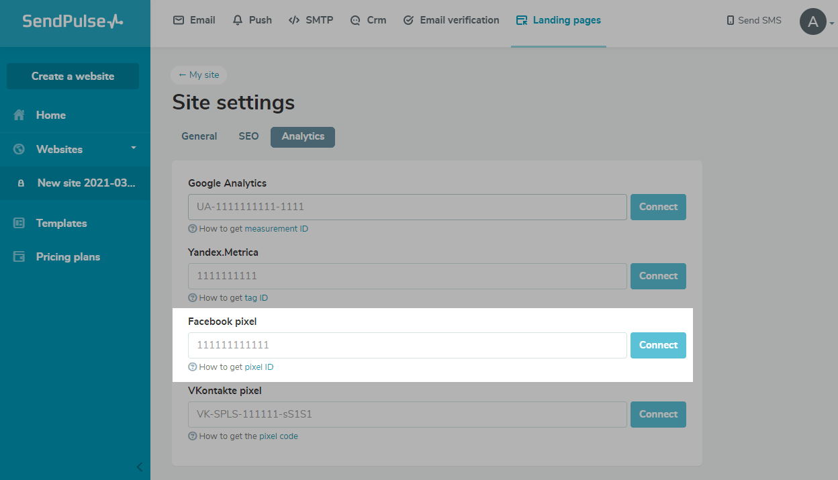
Task: Focus the Facebook pixel ID field
Action: (x=407, y=345)
